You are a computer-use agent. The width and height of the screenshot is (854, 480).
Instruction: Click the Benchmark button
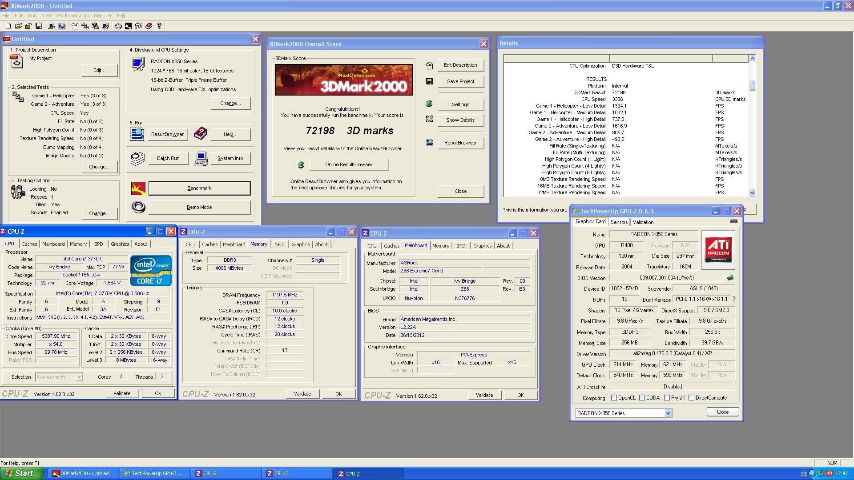tap(199, 188)
